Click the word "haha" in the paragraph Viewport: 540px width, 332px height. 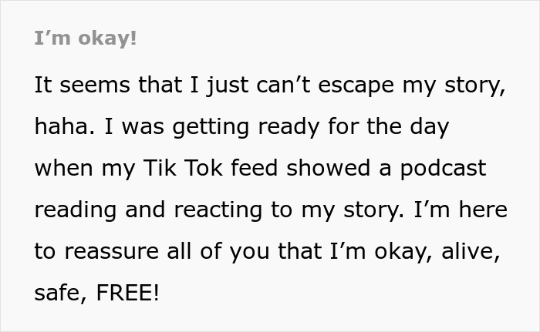[63, 126]
